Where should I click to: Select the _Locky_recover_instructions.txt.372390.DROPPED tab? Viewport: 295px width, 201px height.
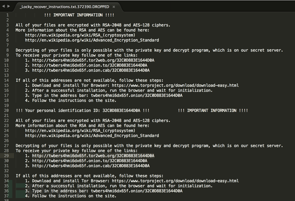64,7
